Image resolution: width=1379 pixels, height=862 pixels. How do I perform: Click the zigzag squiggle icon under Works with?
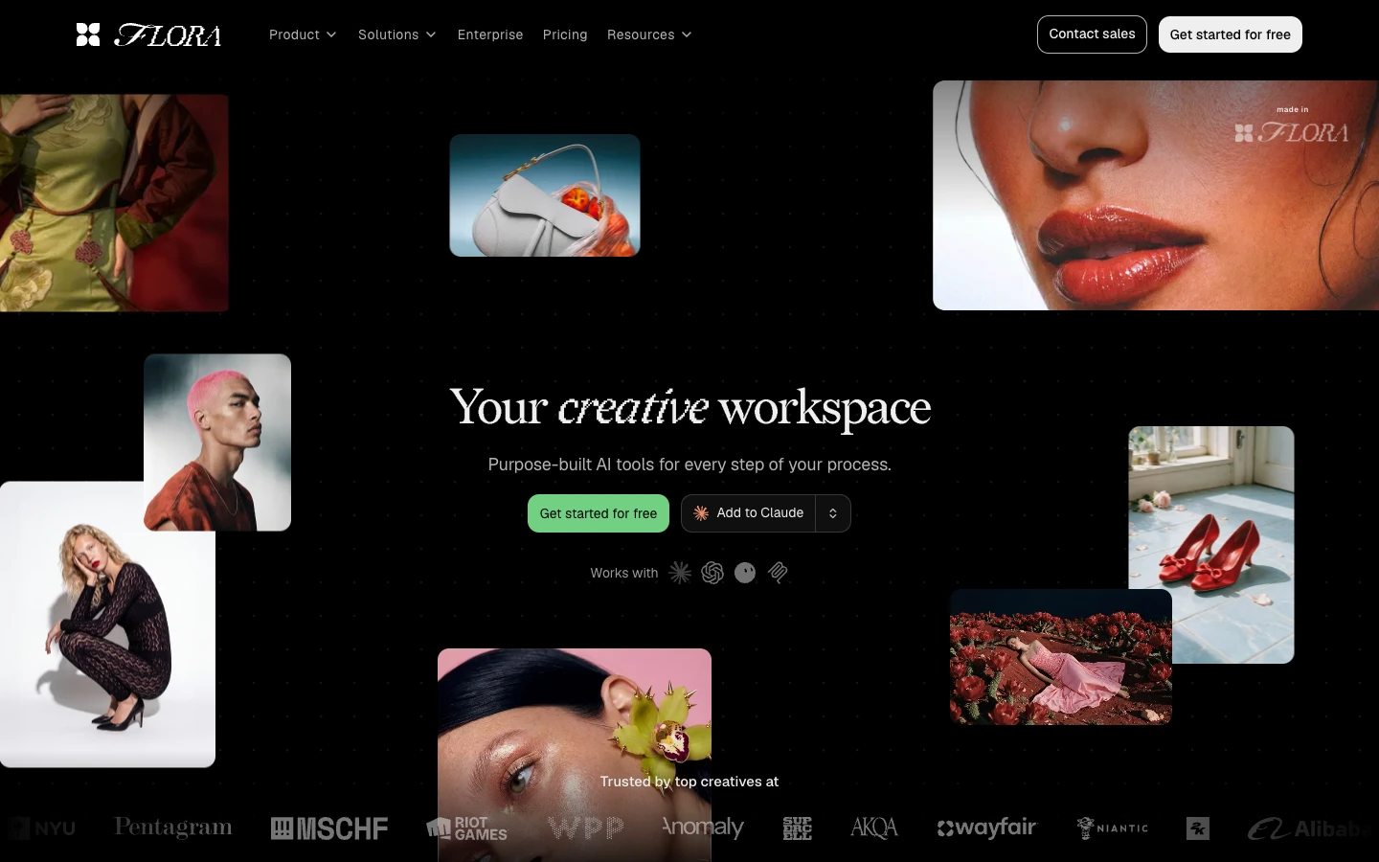778,573
